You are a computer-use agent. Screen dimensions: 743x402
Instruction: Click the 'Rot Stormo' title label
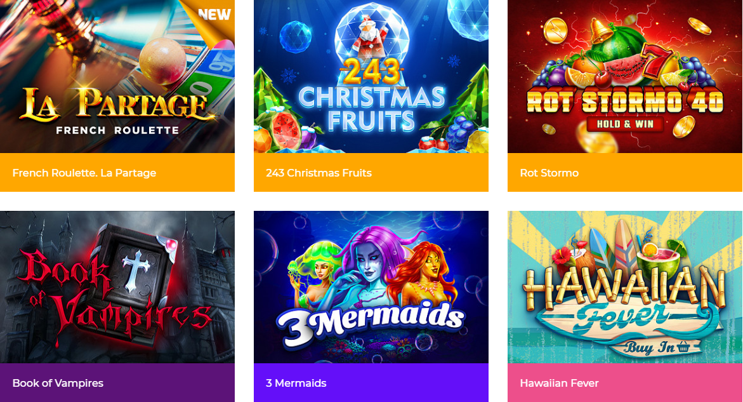point(549,173)
